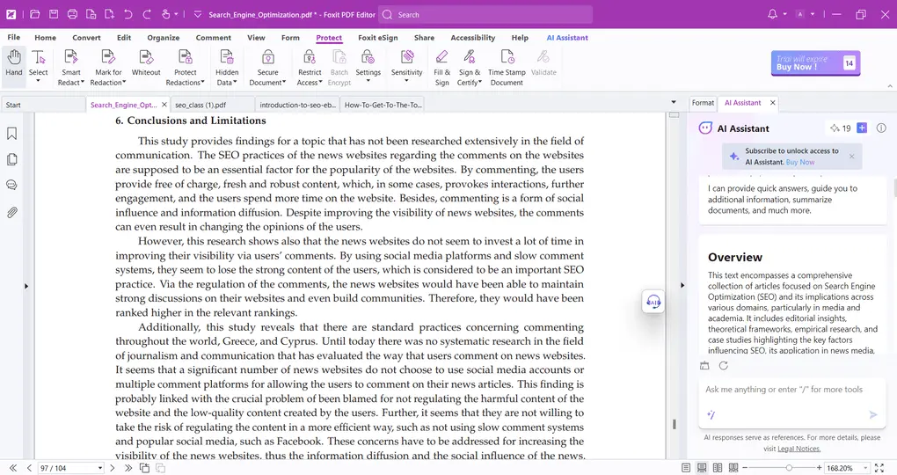Viewport: 897px width, 475px height.
Task: Click the Time Stamp Document icon
Action: [x=507, y=57]
